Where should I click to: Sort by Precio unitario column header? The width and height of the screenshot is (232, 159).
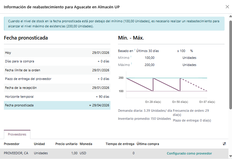click(x=66, y=144)
